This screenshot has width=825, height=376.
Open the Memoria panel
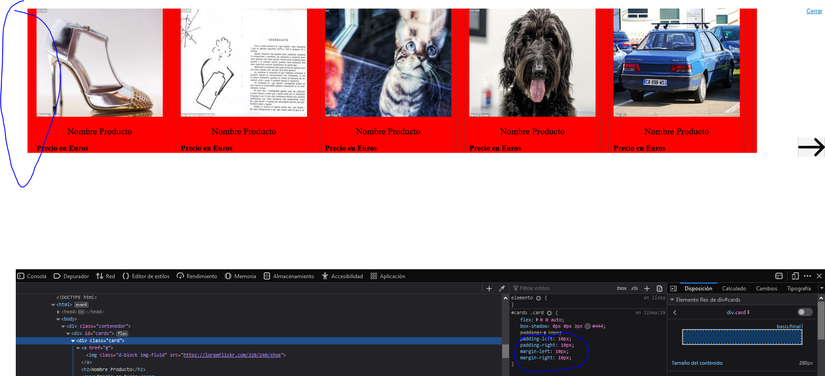(240, 276)
